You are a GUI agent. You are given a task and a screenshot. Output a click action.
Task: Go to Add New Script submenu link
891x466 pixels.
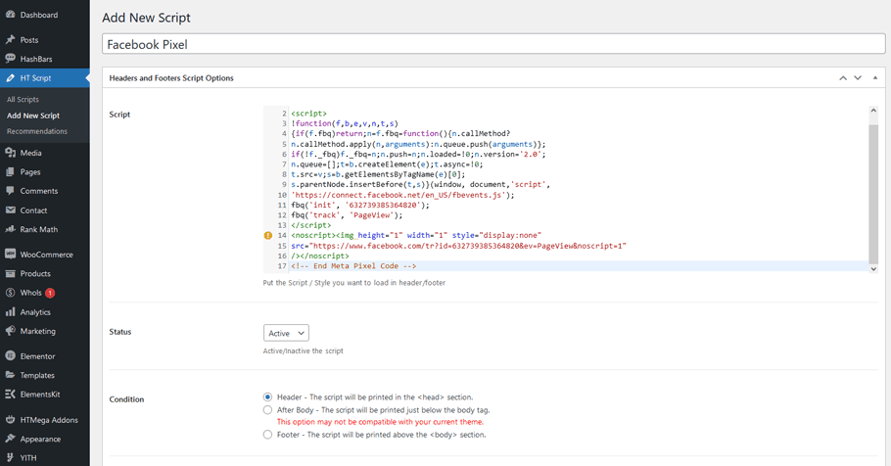pyautogui.click(x=33, y=116)
